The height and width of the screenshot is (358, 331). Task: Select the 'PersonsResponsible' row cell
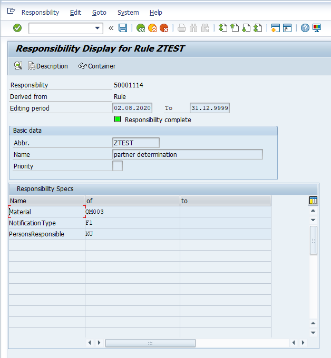[x=47, y=234]
